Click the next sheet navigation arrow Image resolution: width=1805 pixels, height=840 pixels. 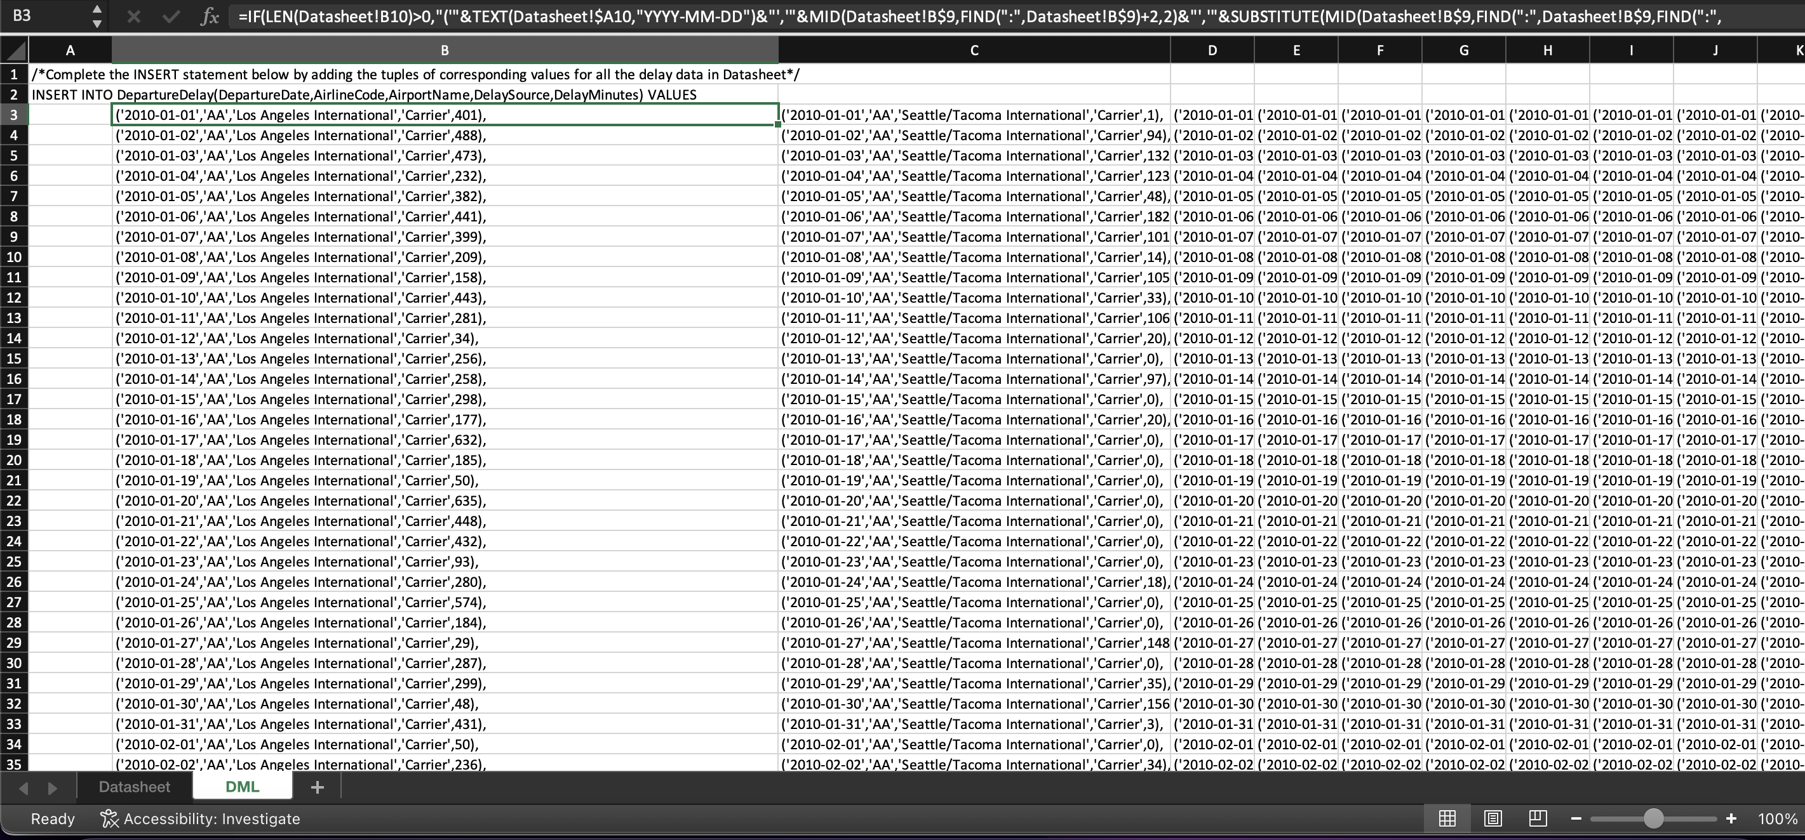pos(53,787)
